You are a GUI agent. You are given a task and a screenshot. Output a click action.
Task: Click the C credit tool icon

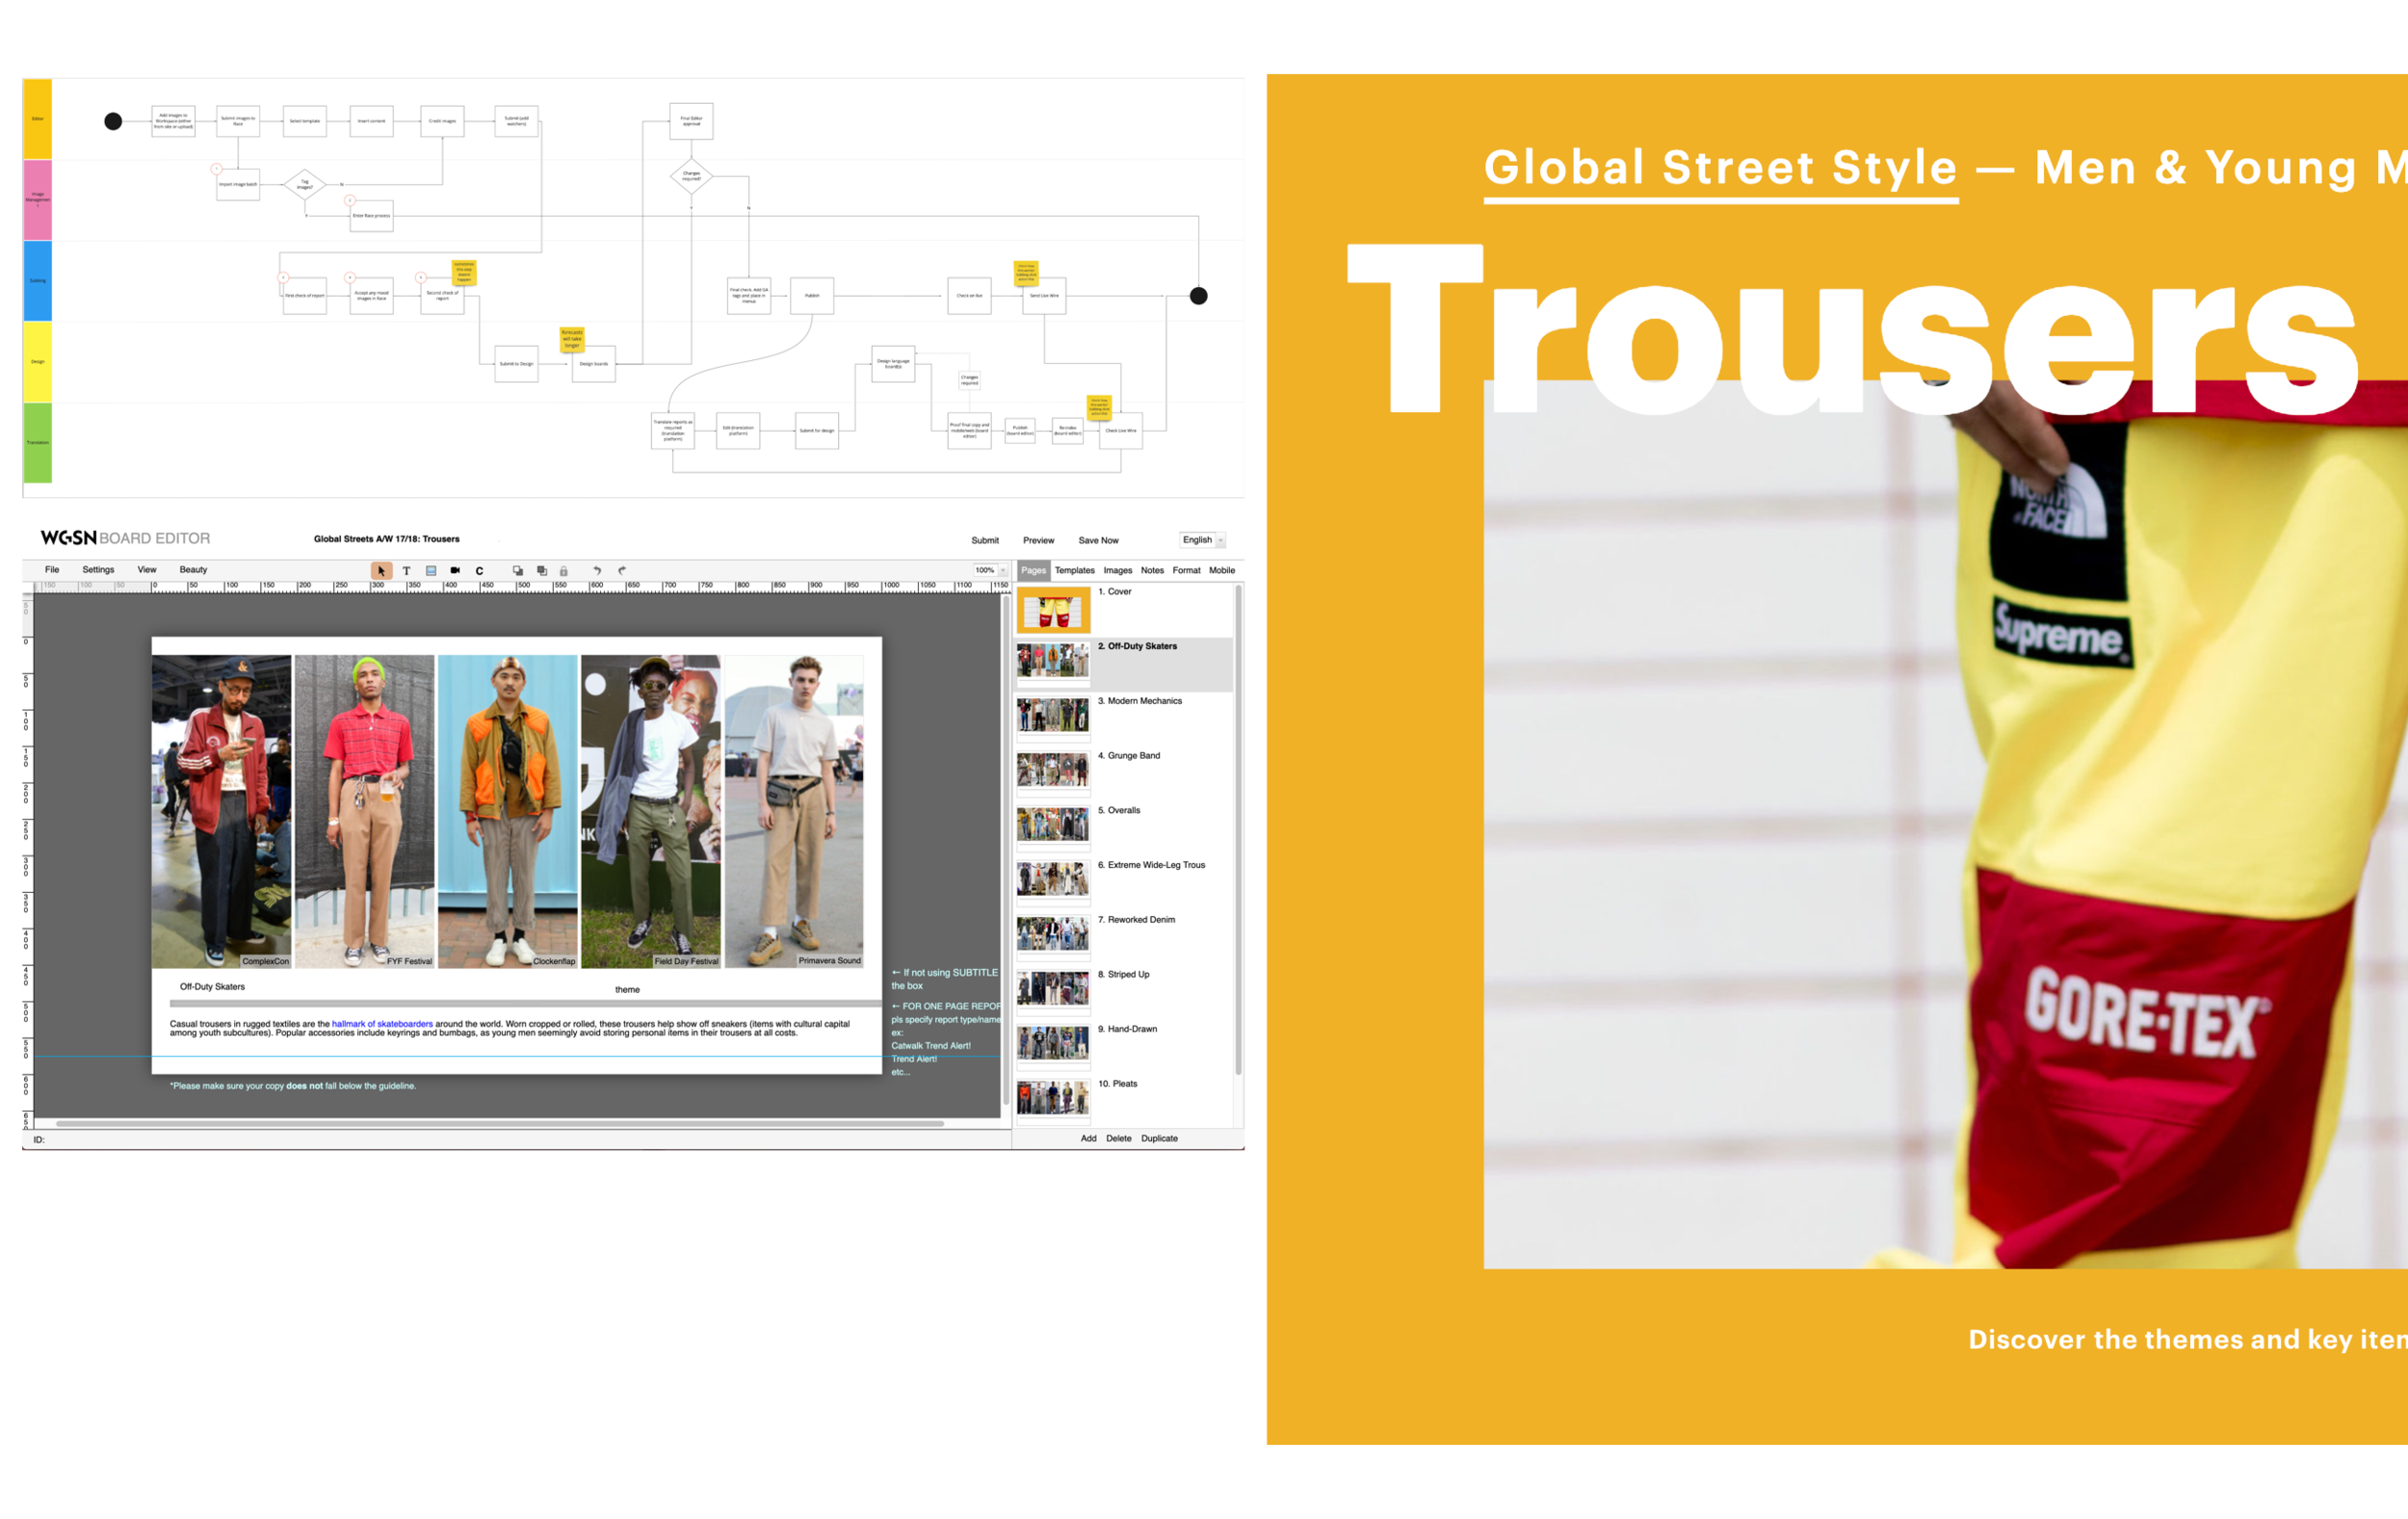click(479, 571)
